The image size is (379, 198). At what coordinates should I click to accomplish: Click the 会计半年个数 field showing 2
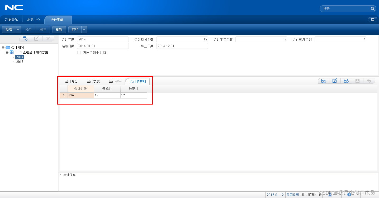[x=261, y=39]
